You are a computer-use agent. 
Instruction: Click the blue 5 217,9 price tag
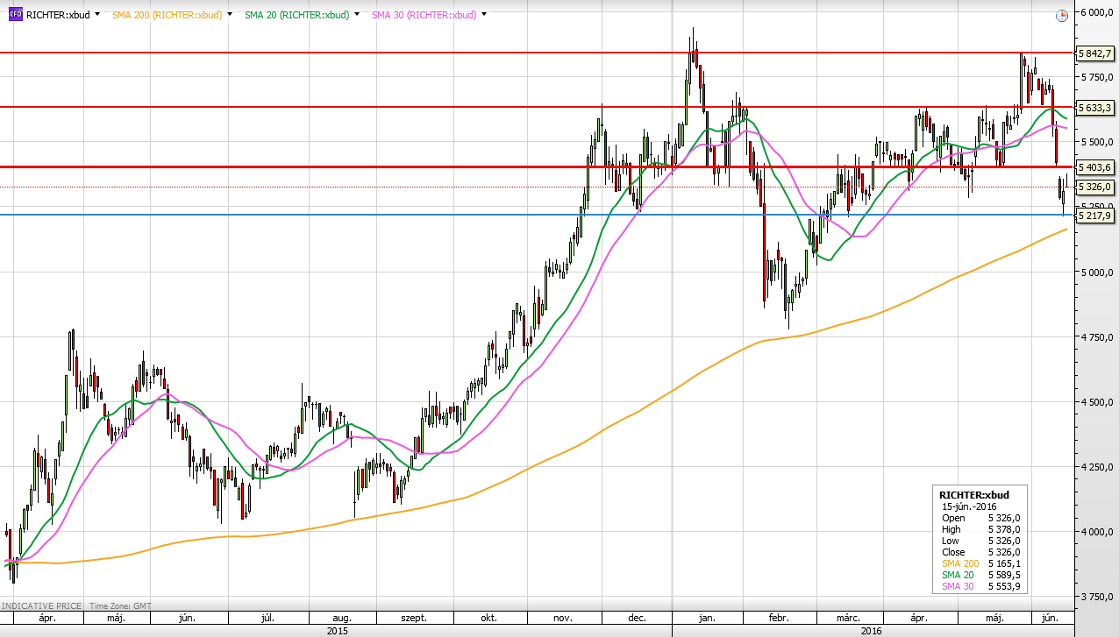(x=1094, y=216)
